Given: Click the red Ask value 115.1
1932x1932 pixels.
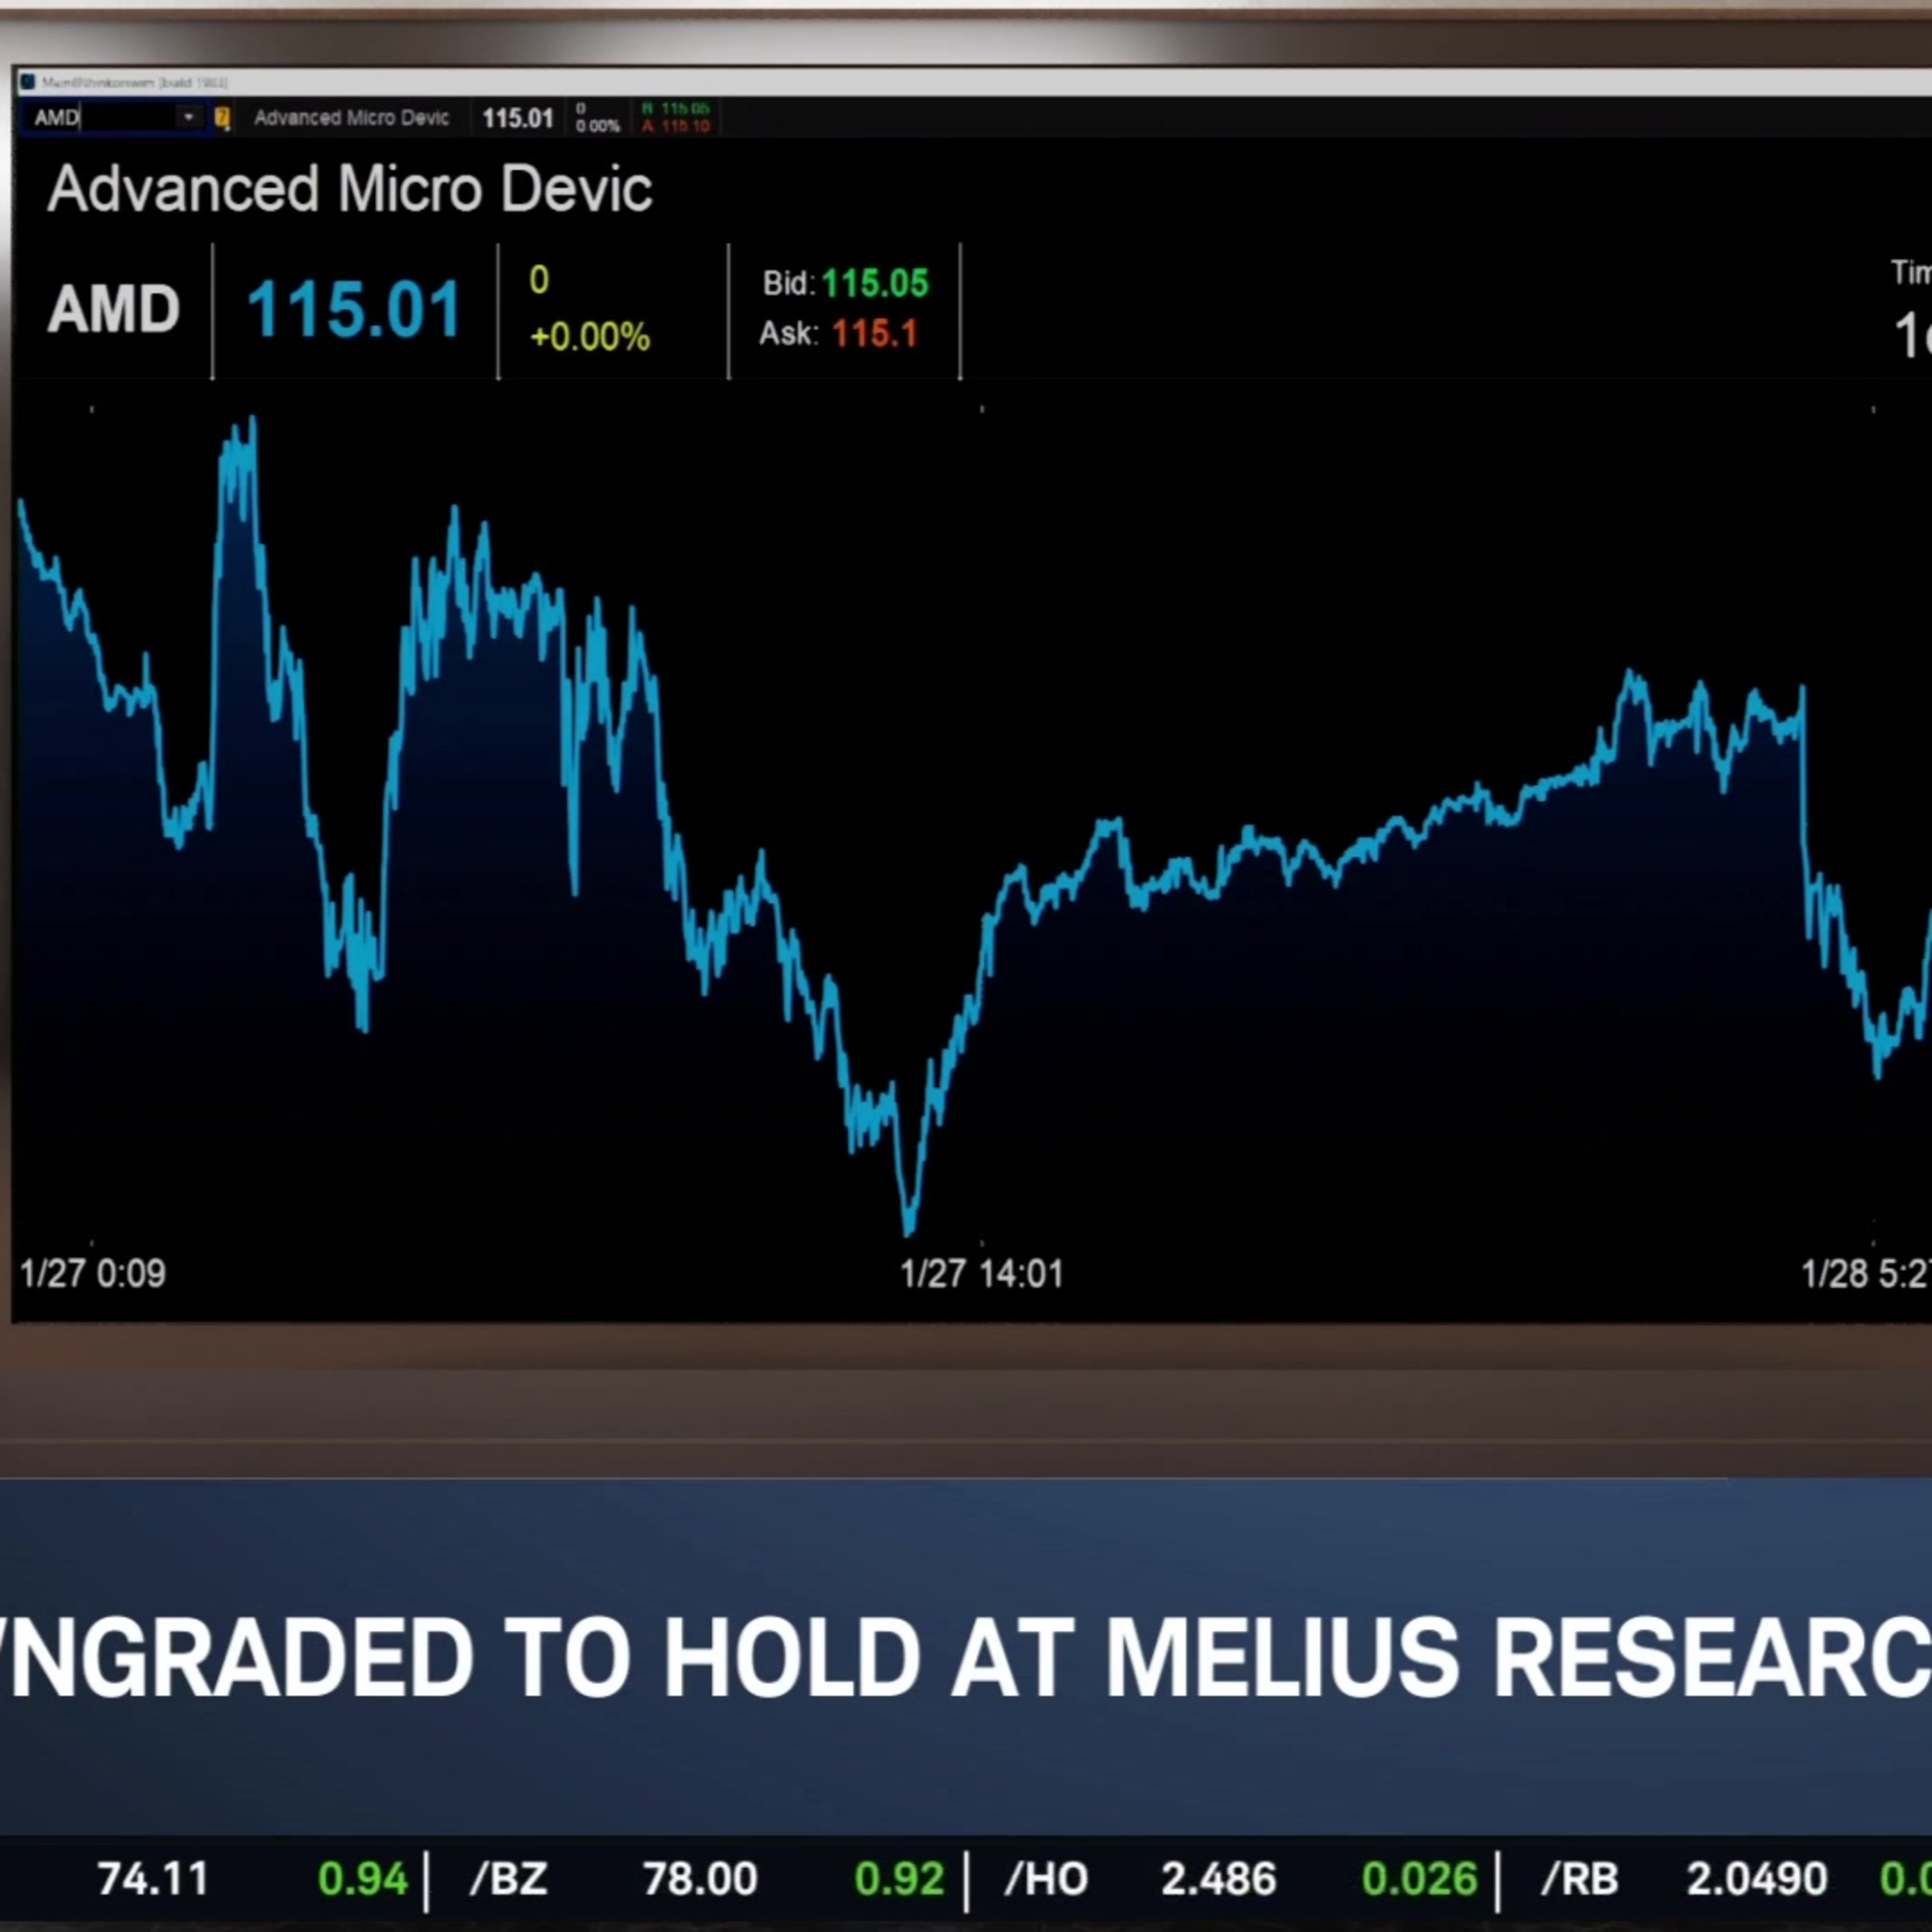Looking at the screenshot, I should click(874, 333).
